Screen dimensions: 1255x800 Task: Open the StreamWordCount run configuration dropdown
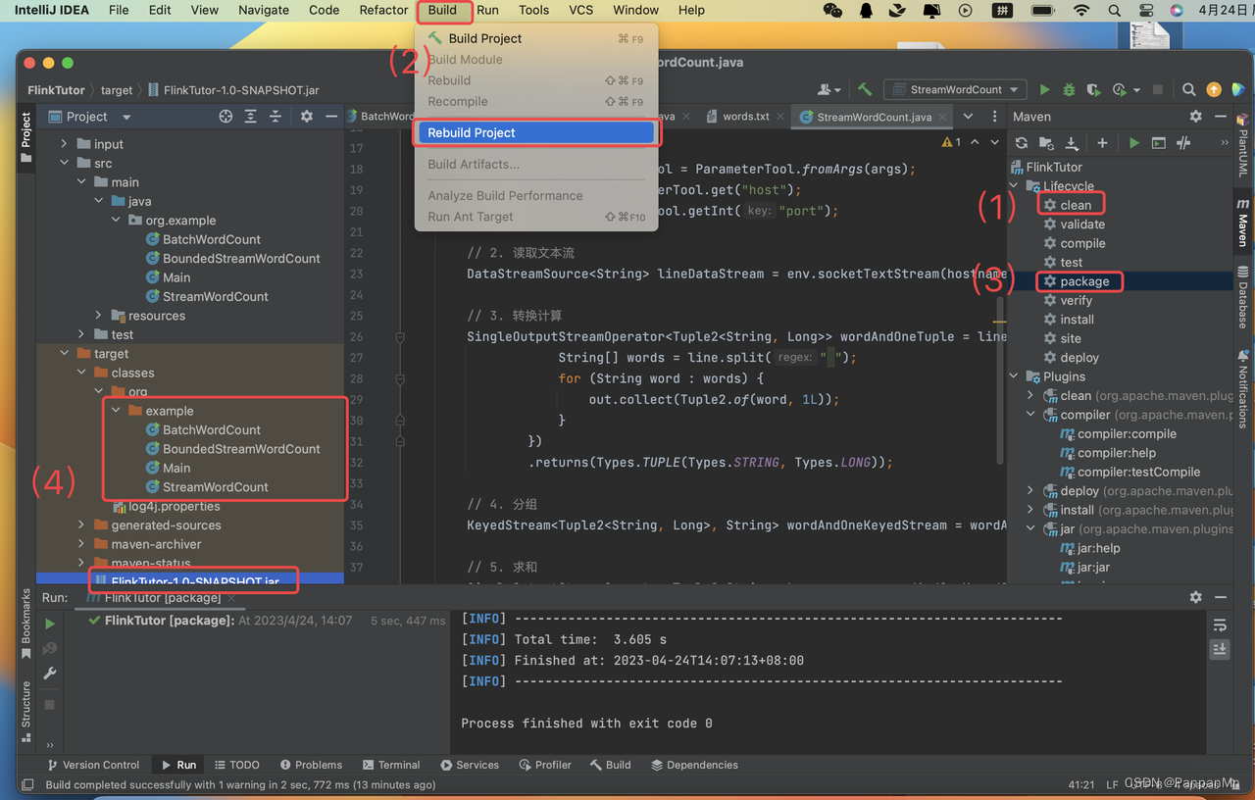pyautogui.click(x=955, y=89)
